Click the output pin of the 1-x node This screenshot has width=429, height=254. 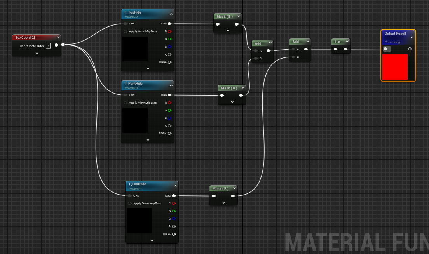tap(346, 49)
